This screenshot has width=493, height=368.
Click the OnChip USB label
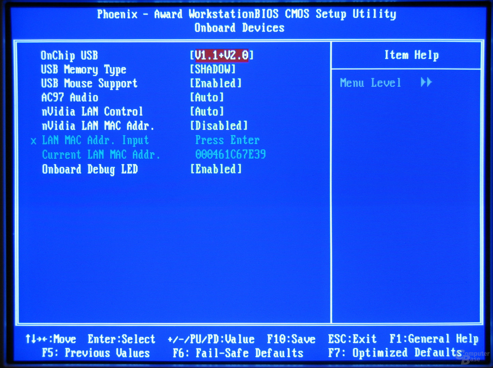[69, 56]
